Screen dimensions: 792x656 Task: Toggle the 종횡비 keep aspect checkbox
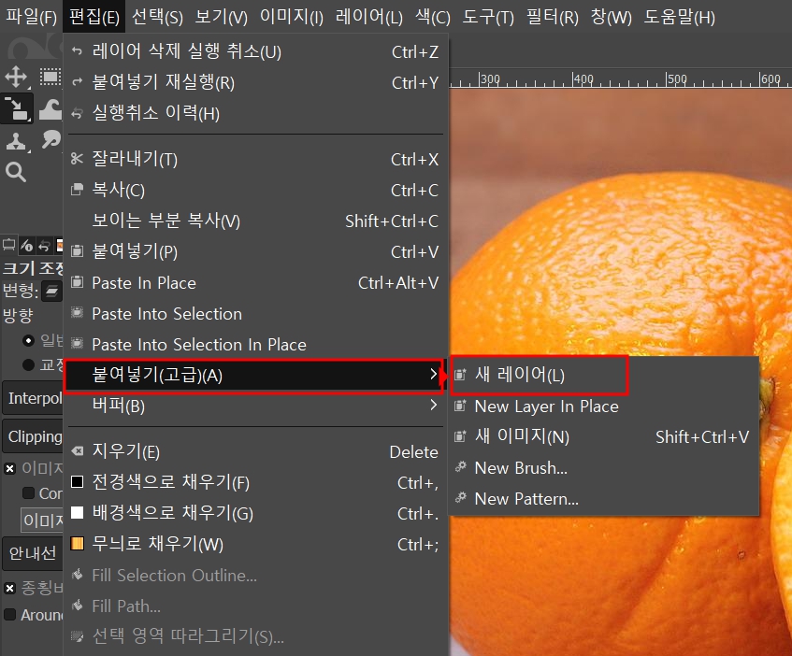[x=9, y=589]
